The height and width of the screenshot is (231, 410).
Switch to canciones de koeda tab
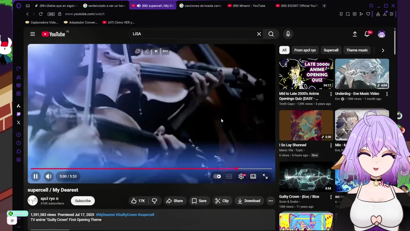(x=201, y=6)
